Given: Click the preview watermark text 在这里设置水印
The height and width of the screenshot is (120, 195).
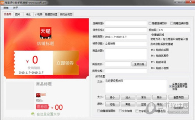Looking at the screenshot, I should tap(48, 114).
